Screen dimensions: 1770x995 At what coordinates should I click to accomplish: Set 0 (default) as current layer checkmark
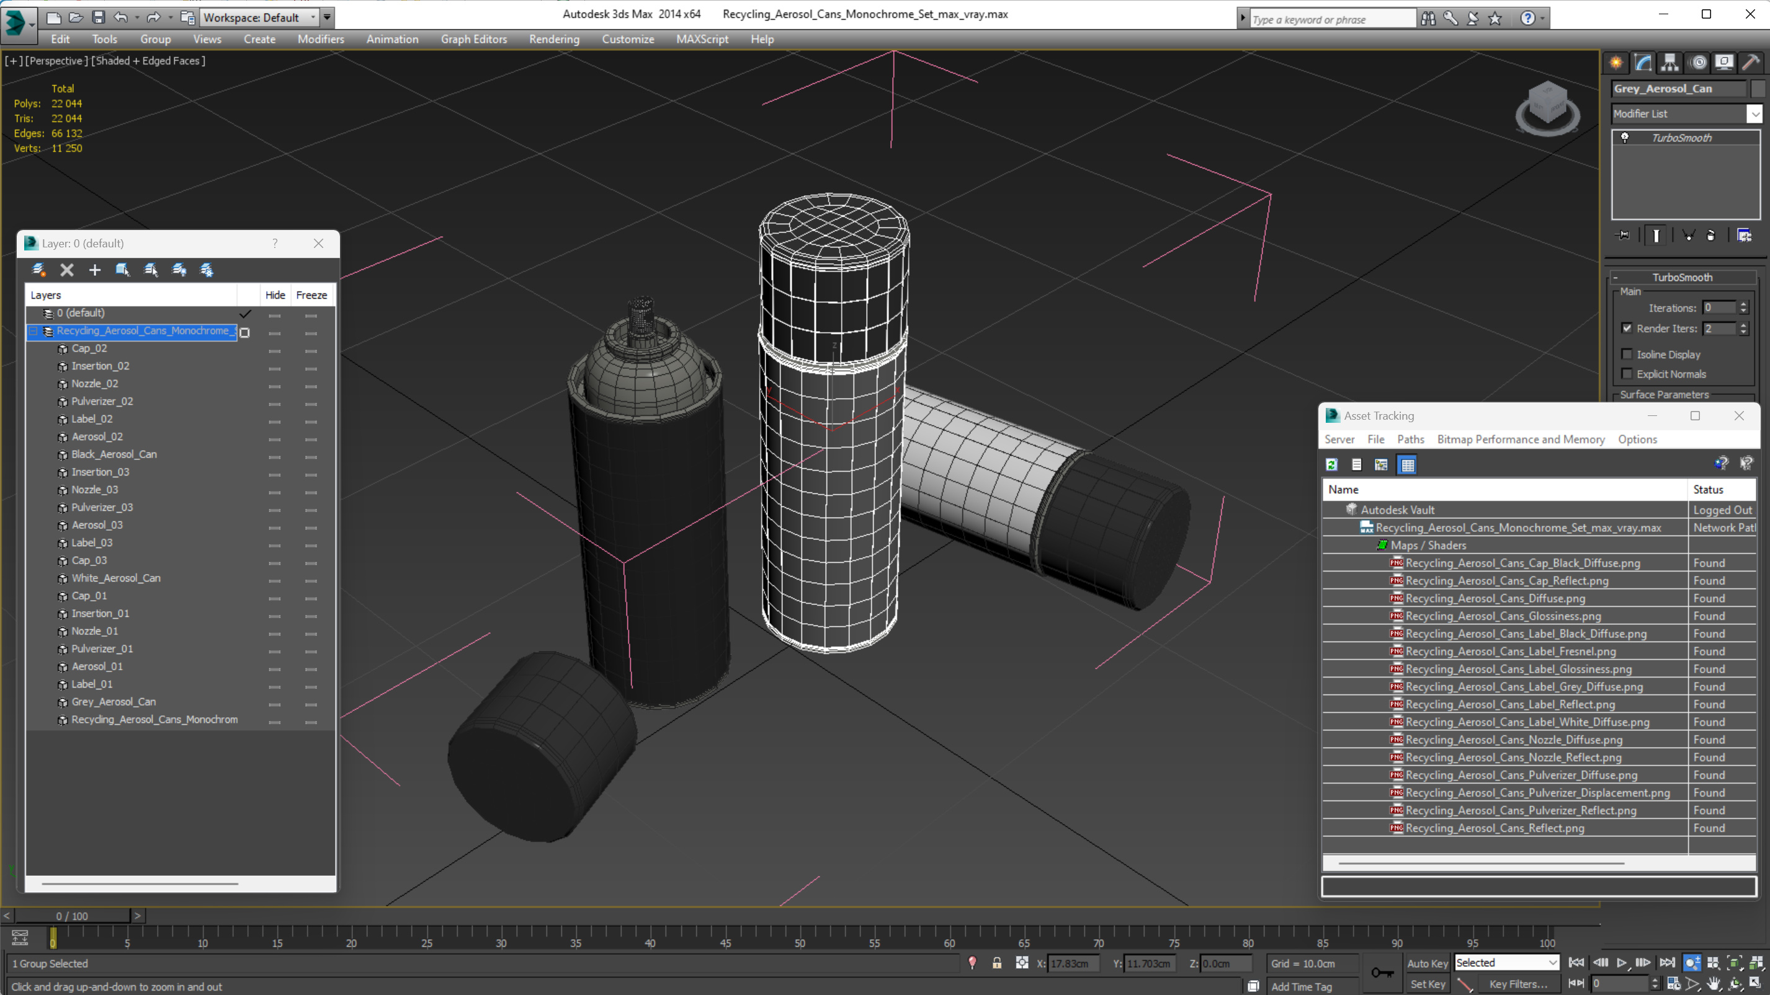tap(245, 314)
